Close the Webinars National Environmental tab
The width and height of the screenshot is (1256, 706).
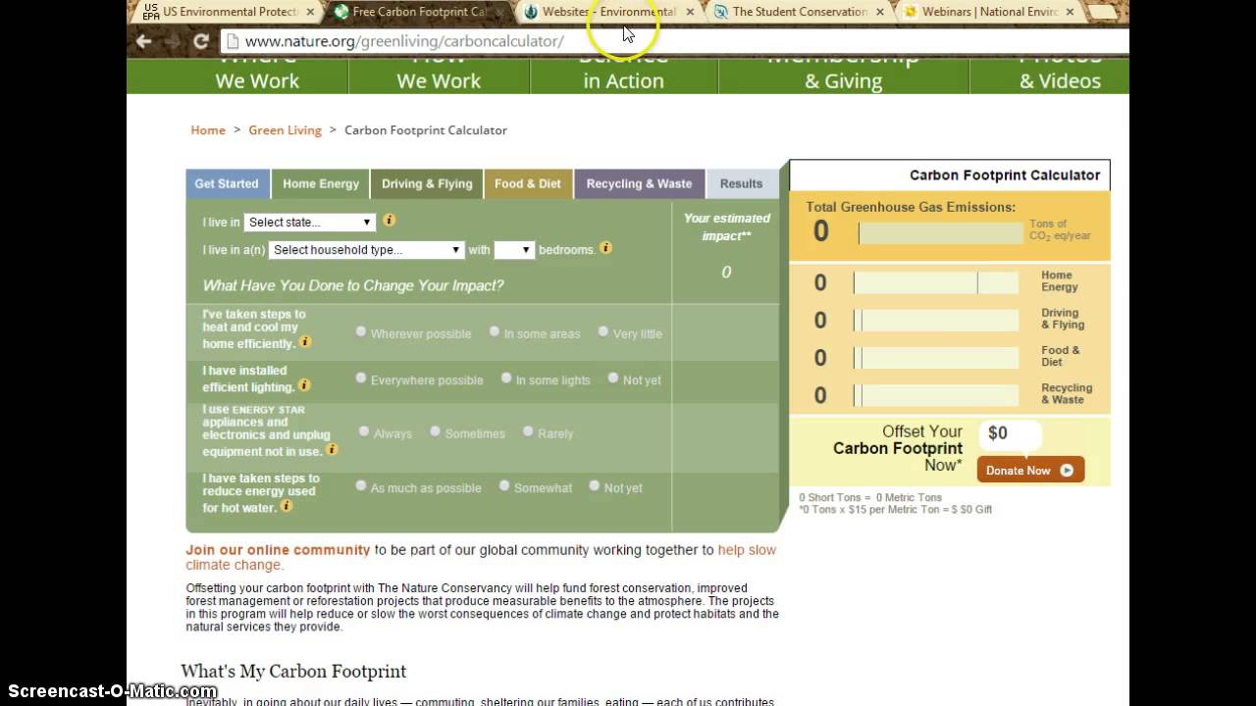coord(1070,12)
